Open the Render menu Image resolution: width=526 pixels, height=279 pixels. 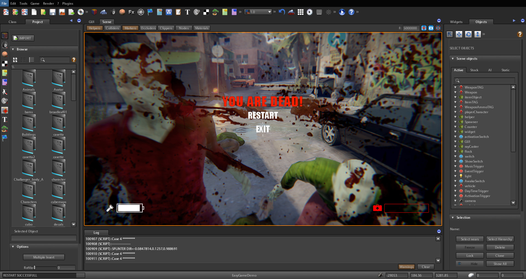(48, 3)
